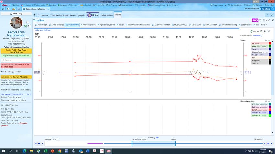
Task: Open Excel from the taskbar
Action: tap(45, 151)
